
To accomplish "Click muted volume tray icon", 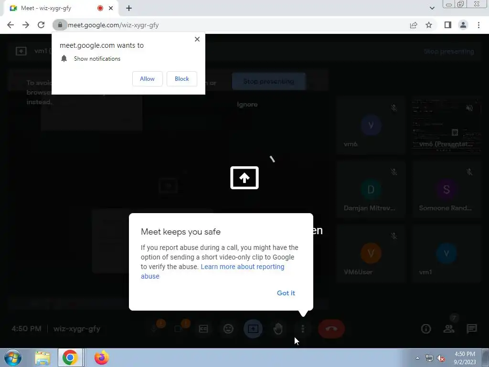I will click(441, 358).
